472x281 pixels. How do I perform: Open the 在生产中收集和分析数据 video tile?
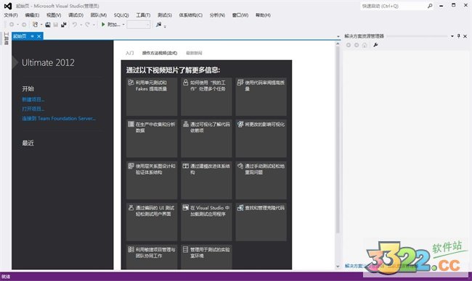point(152,138)
